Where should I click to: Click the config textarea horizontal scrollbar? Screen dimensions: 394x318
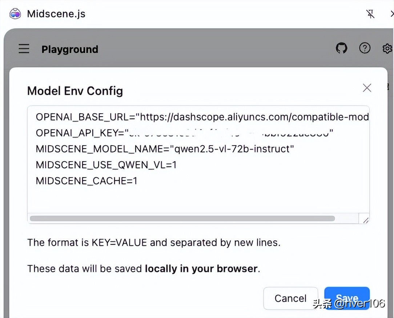point(182,219)
